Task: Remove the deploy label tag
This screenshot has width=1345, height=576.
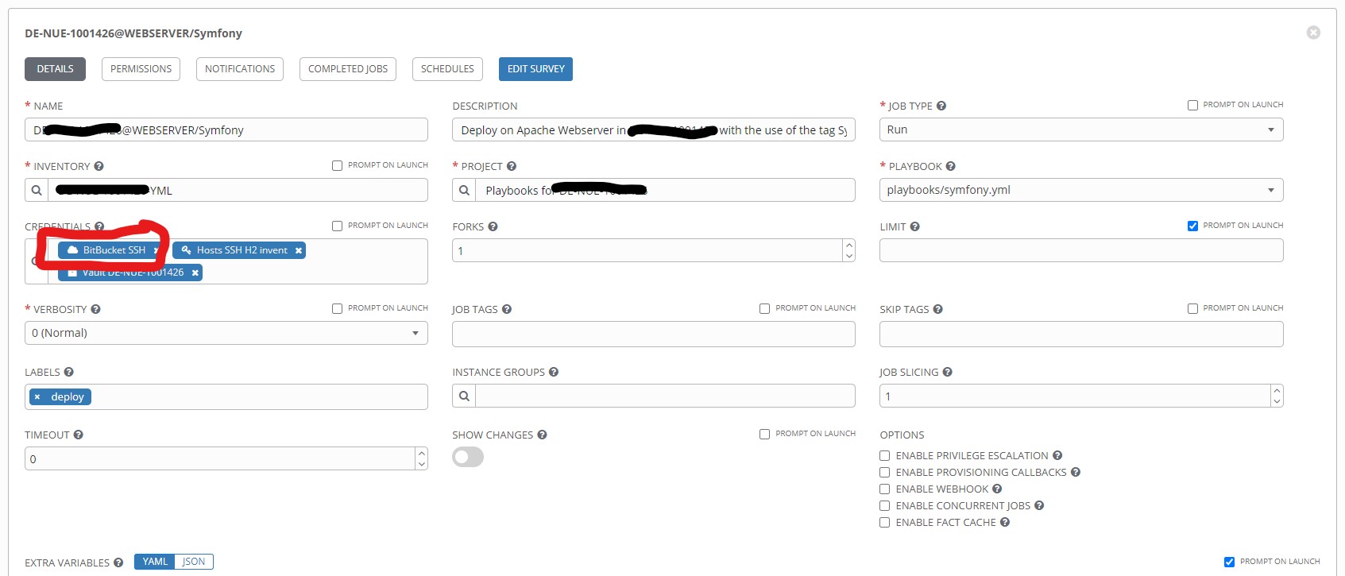Action: click(37, 397)
